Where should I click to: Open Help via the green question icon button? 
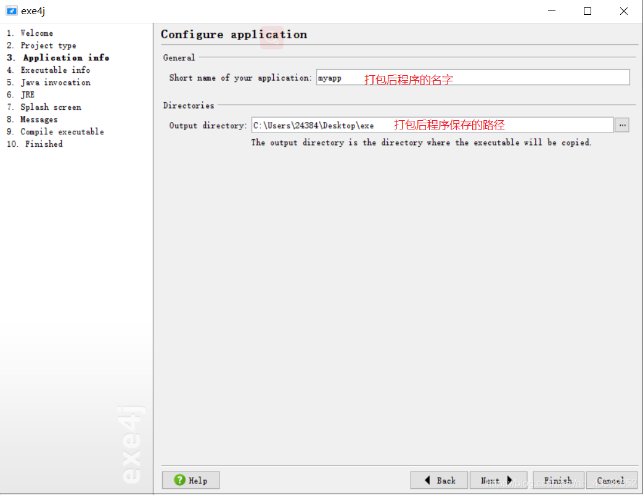[x=190, y=480]
